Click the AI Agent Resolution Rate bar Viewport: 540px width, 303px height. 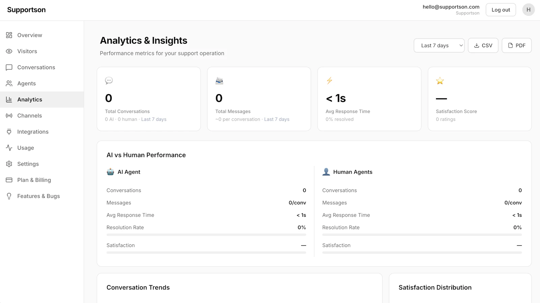click(x=206, y=235)
